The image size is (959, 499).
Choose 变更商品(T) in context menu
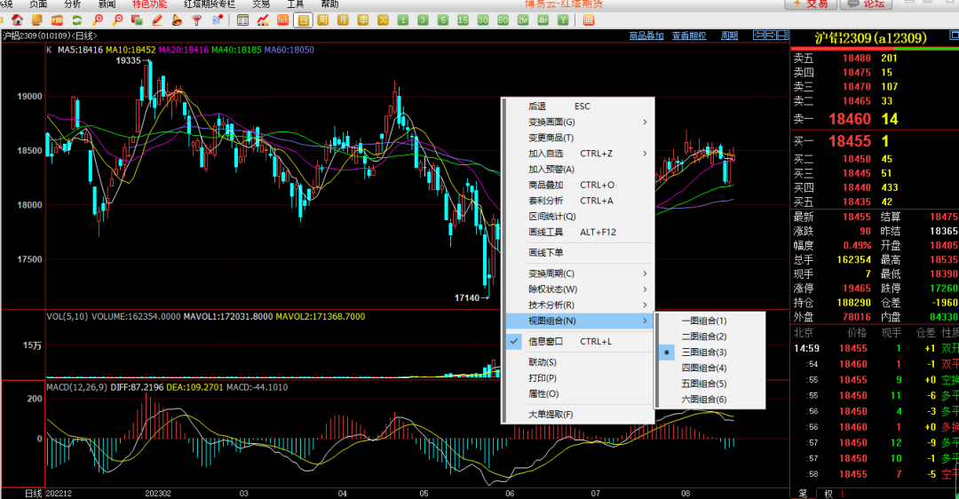pyautogui.click(x=578, y=138)
